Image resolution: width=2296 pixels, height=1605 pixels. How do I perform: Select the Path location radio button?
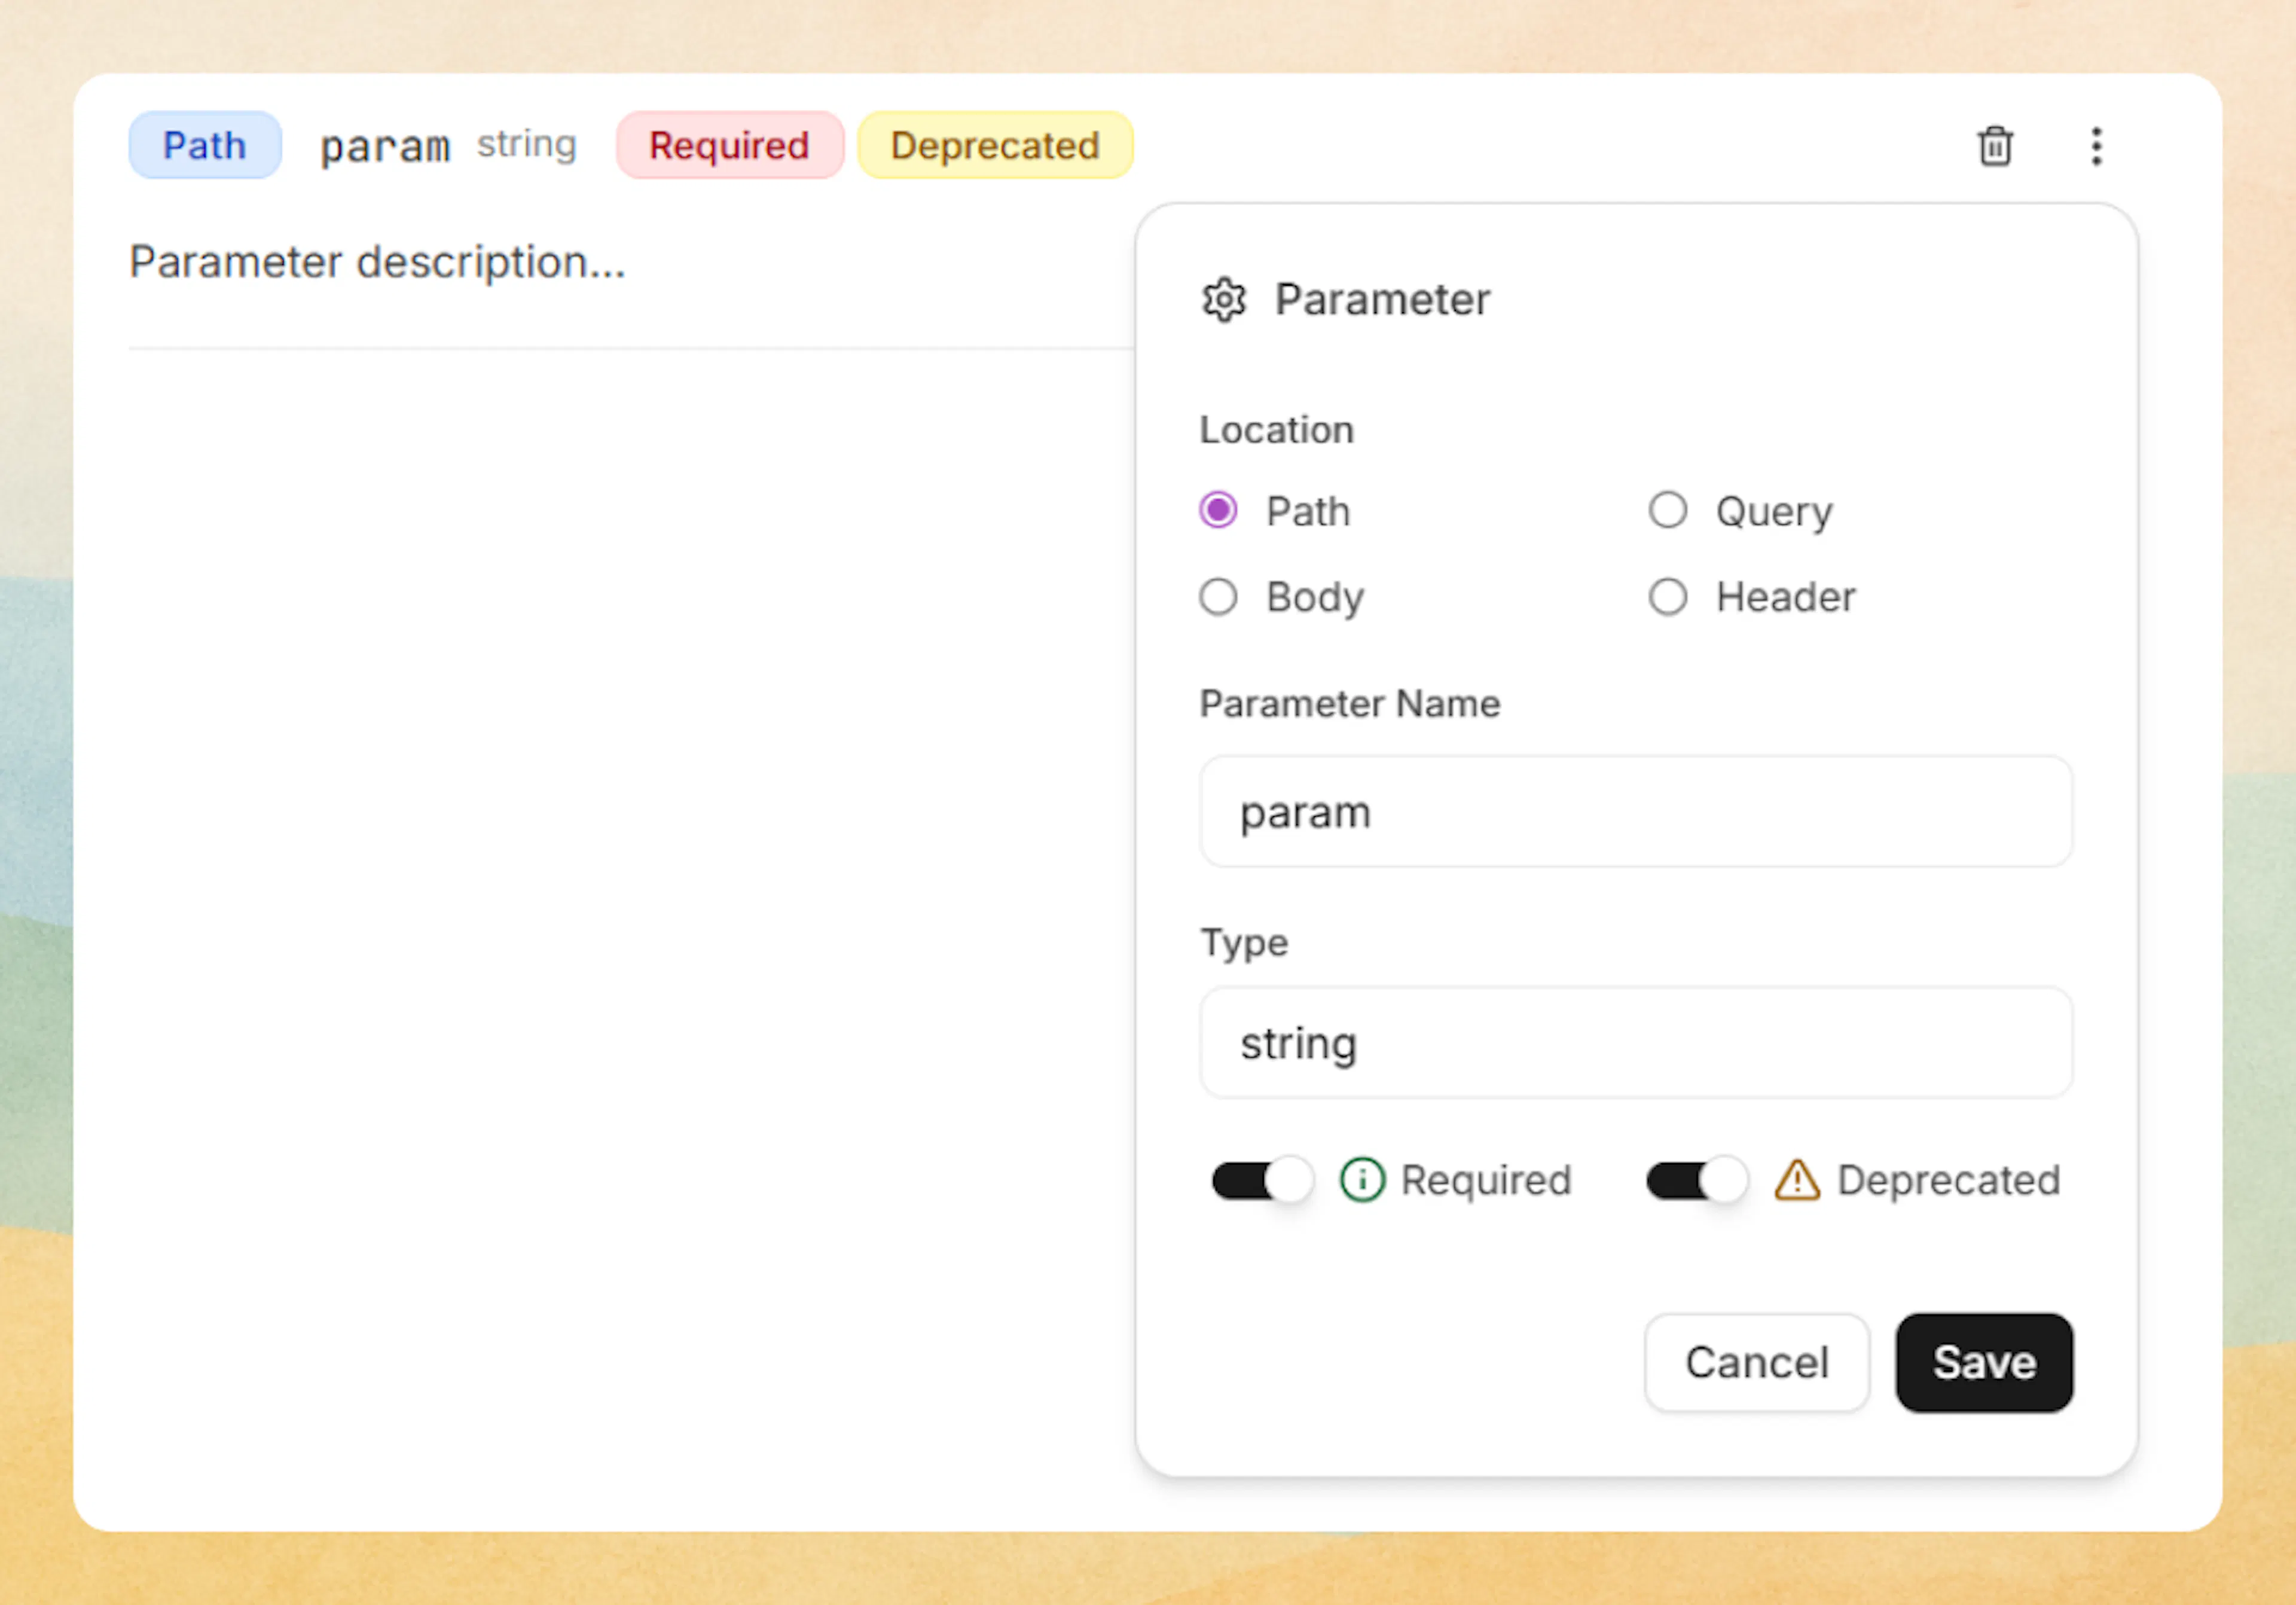click(1218, 510)
